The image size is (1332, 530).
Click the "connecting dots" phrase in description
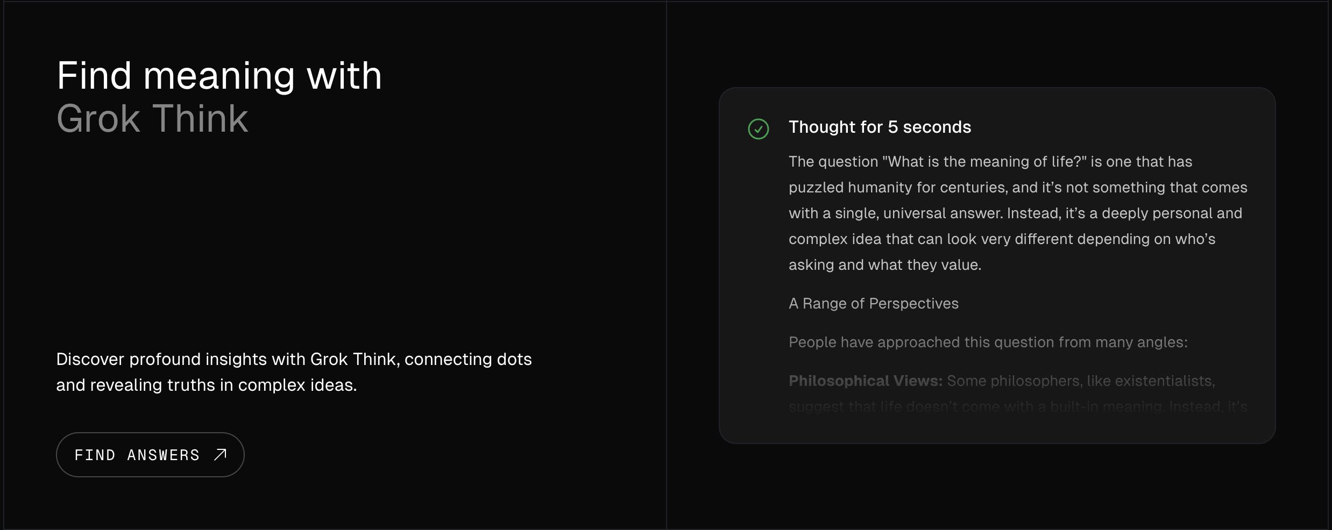click(x=468, y=359)
